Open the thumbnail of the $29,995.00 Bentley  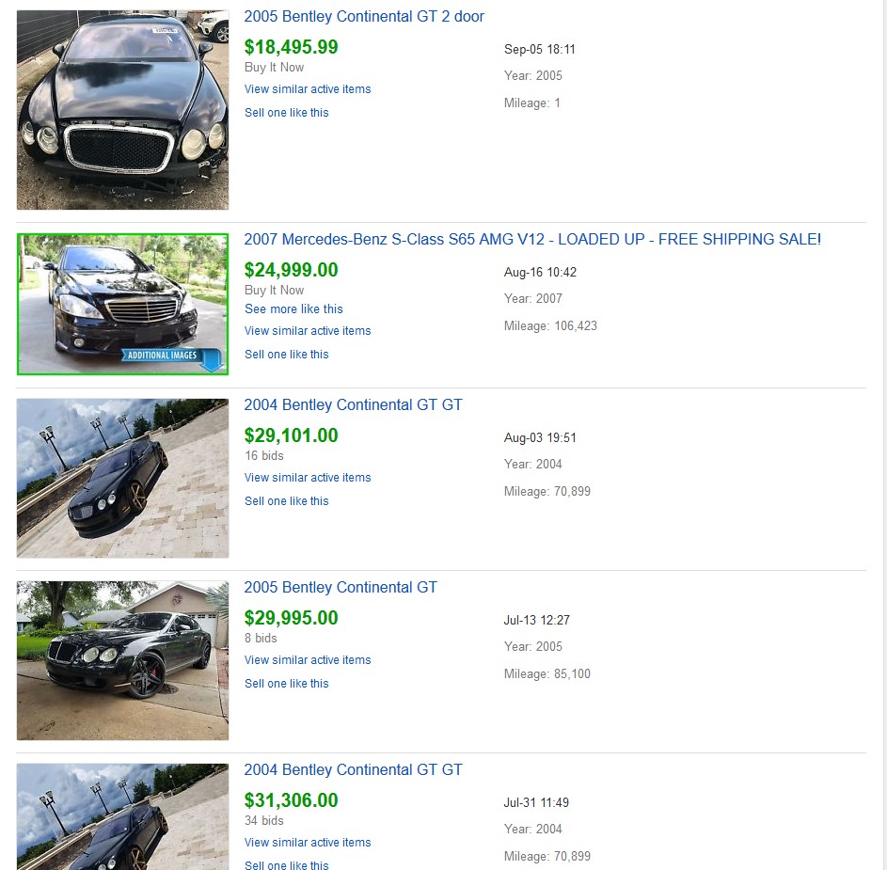[122, 660]
